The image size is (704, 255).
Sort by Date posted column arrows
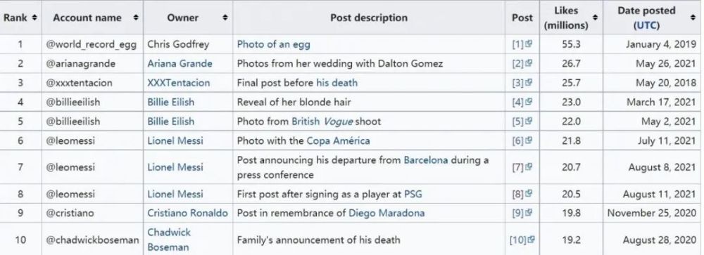point(693,18)
